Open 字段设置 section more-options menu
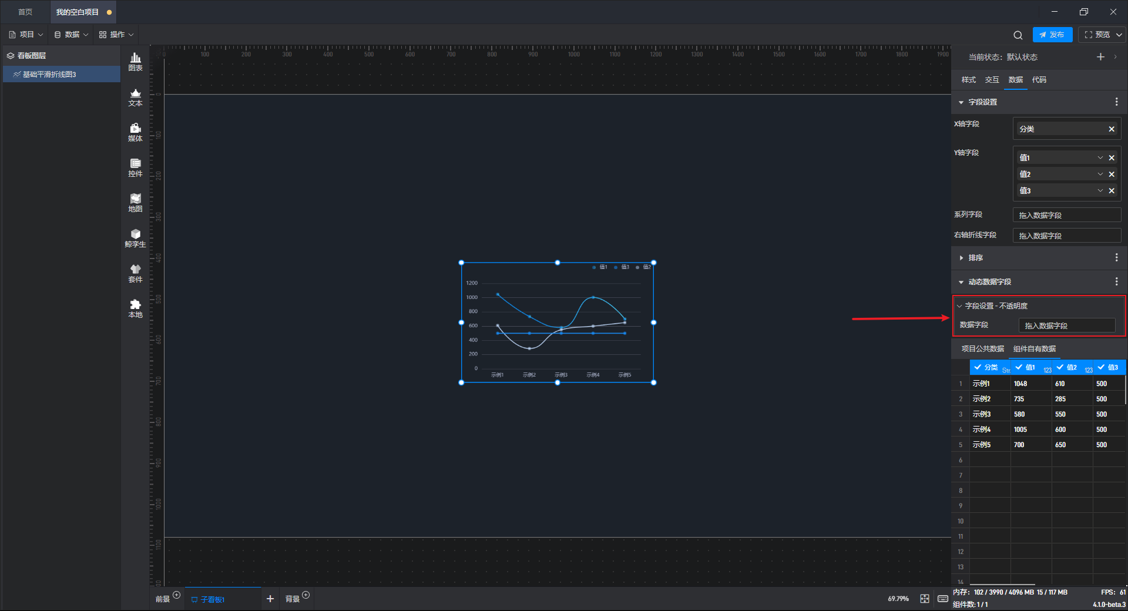This screenshot has width=1128, height=611. click(1116, 102)
